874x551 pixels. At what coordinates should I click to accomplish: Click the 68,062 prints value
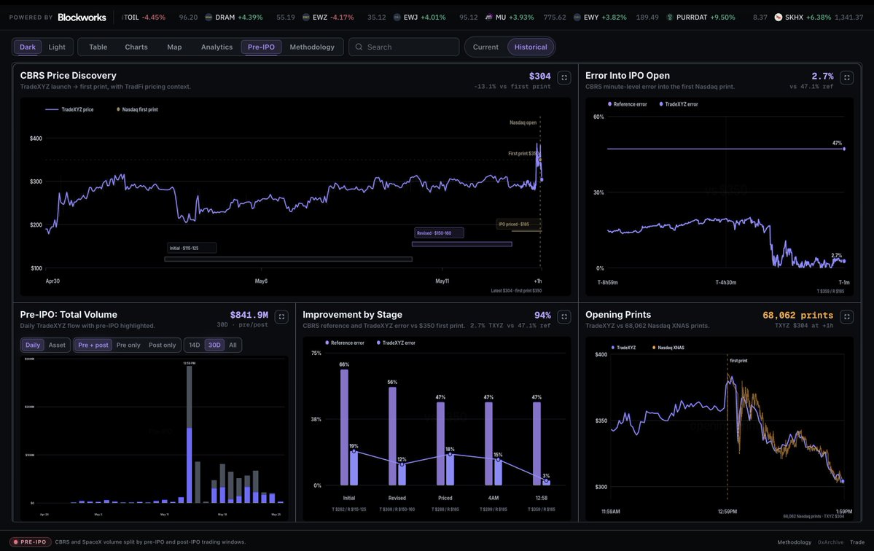[x=797, y=316]
